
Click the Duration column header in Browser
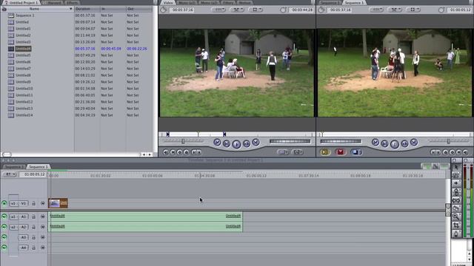tap(87, 9)
